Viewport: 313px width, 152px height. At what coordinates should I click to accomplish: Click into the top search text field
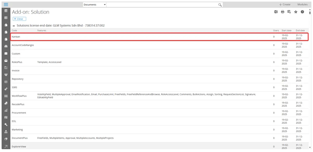(x=162, y=5)
